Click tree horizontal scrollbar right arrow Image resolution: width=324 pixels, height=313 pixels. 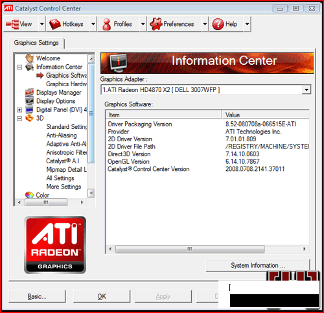pos(82,202)
